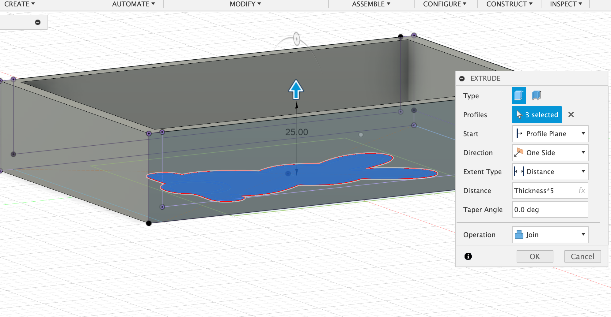Confirm the extrude with OK
Viewport: 611px width, 317px height.
coord(535,256)
